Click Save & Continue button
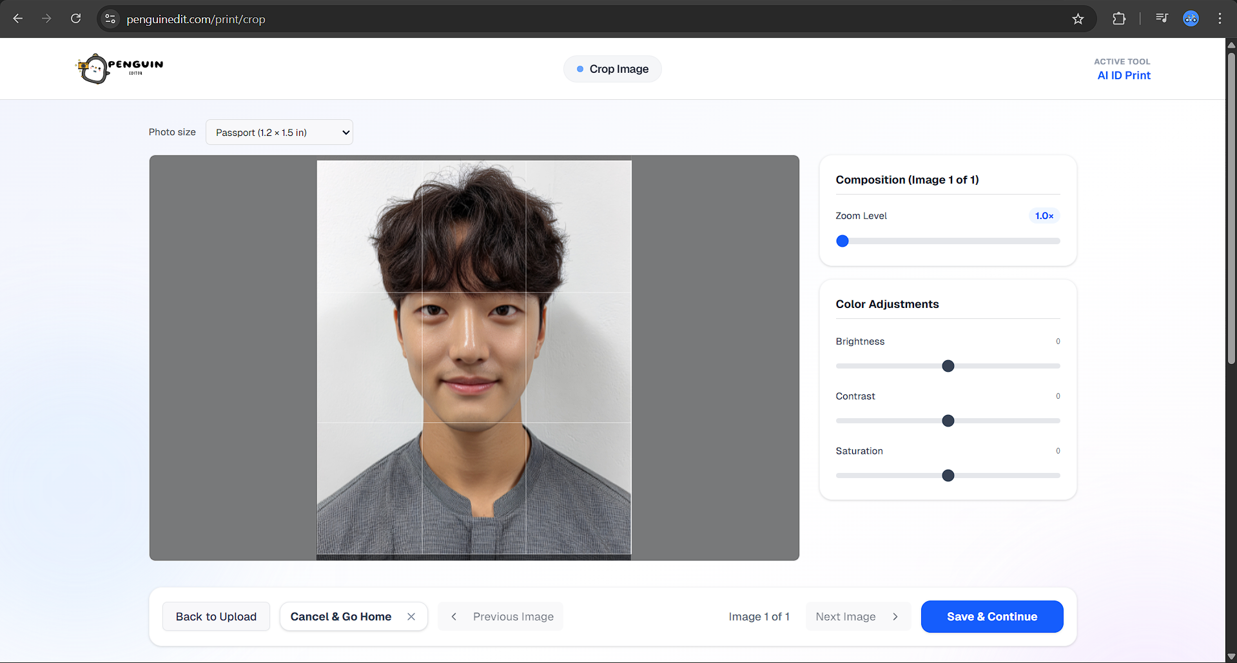Viewport: 1237px width, 663px height. tap(991, 617)
